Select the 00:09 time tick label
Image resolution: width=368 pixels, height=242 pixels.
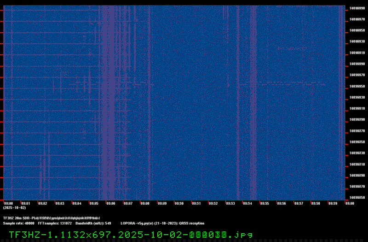[x=162, y=203]
